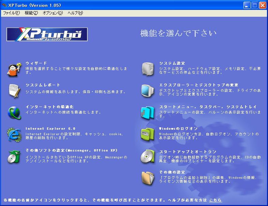Open the 機能(Z) menu
This screenshot has height=206, width=268.
pos(31,13)
